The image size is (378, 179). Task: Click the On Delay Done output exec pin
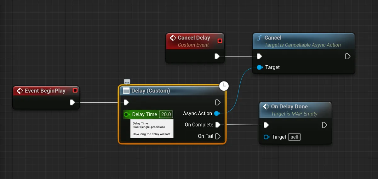tap(325, 125)
